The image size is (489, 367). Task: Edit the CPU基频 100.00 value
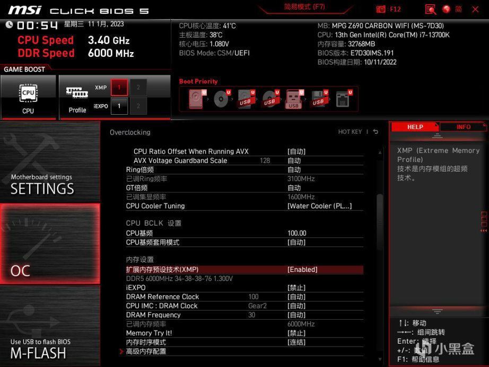297,233
